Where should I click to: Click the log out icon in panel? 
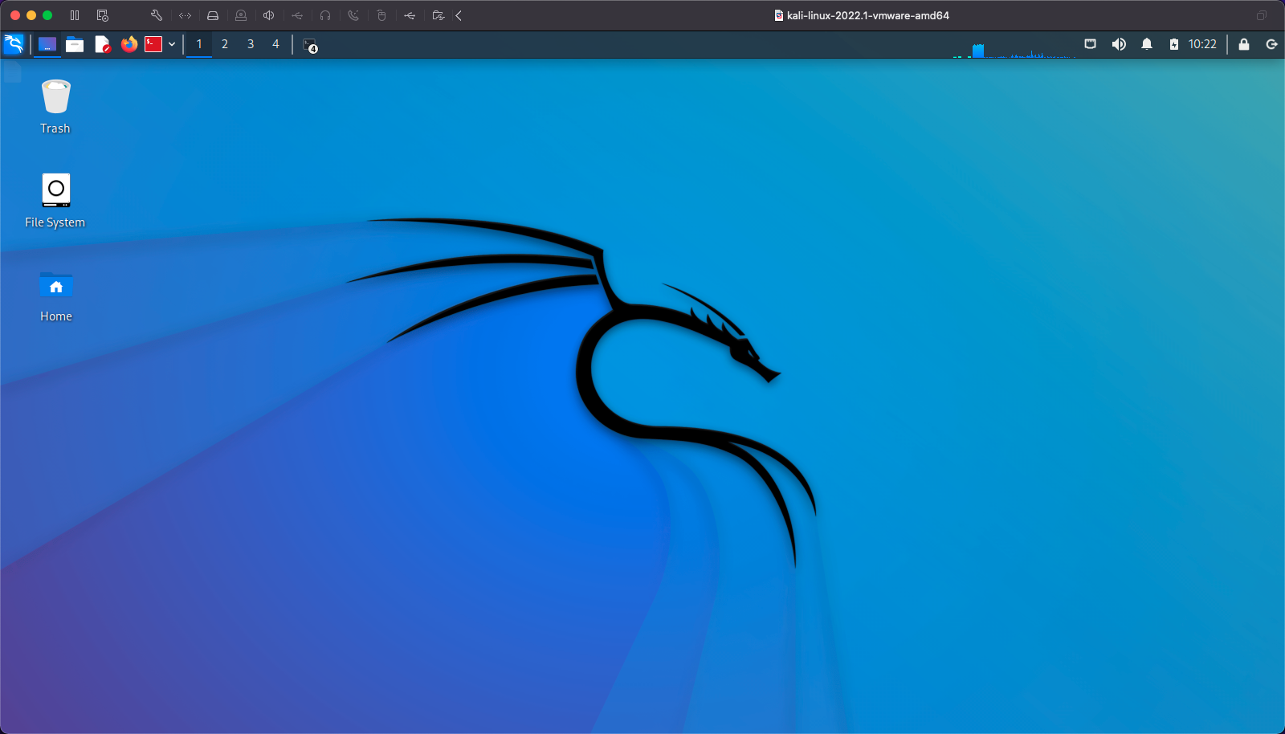(x=1271, y=44)
